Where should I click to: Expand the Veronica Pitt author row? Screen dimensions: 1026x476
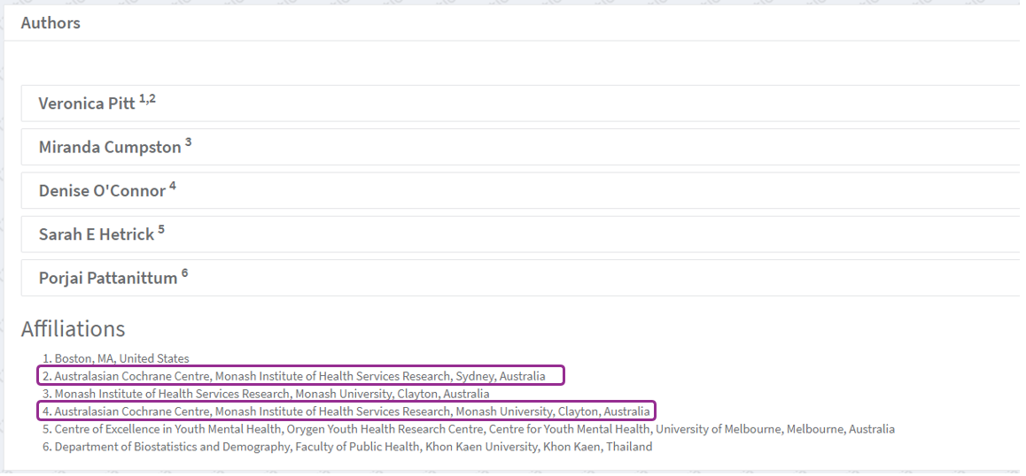pos(87,104)
